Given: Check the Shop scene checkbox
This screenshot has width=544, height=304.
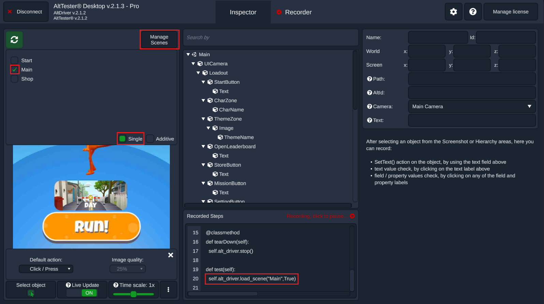Looking at the screenshot, I should point(14,79).
